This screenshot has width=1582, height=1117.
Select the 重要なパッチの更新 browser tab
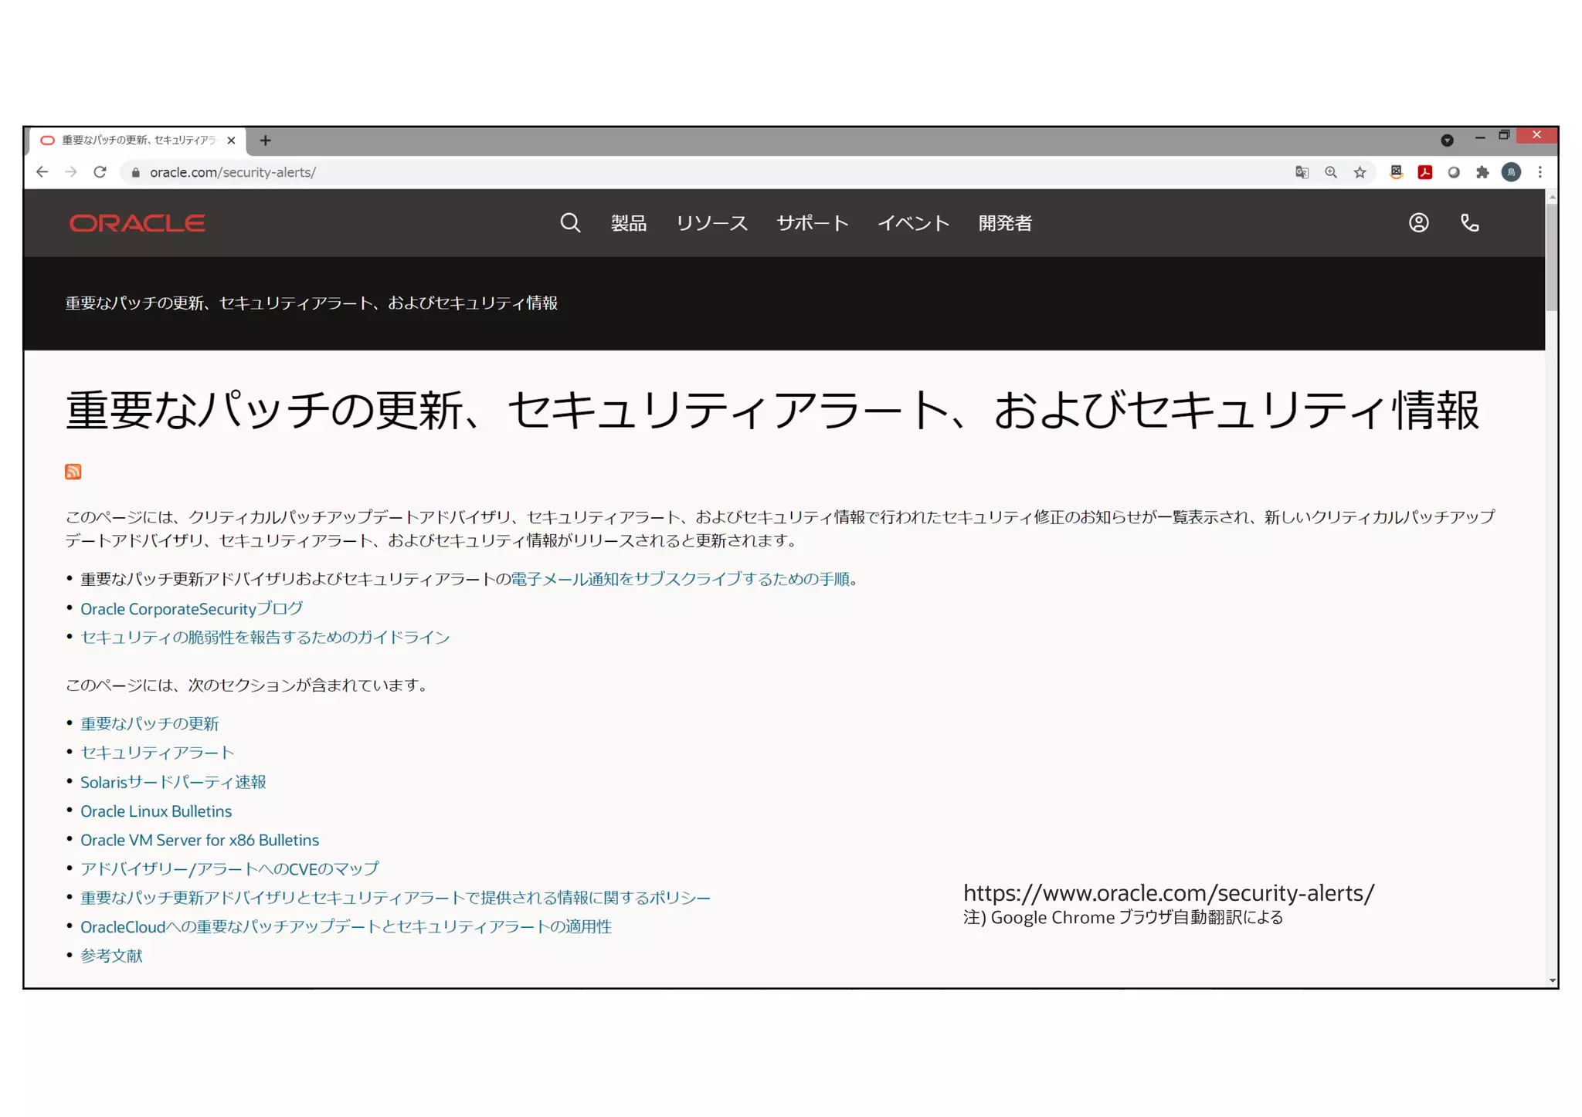click(137, 140)
